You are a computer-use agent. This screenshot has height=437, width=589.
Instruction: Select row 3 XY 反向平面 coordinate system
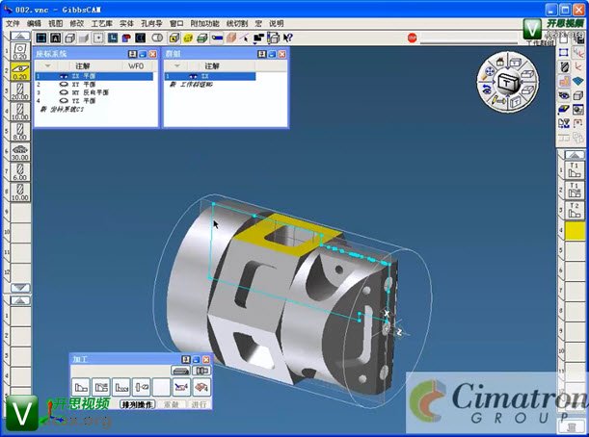tap(94, 92)
